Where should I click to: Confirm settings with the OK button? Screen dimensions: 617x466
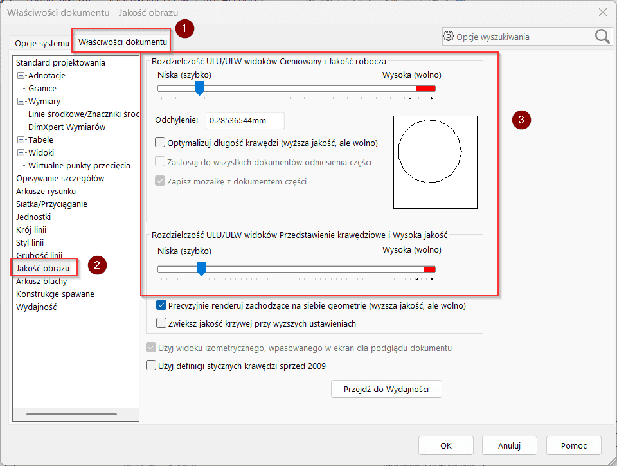(445, 445)
